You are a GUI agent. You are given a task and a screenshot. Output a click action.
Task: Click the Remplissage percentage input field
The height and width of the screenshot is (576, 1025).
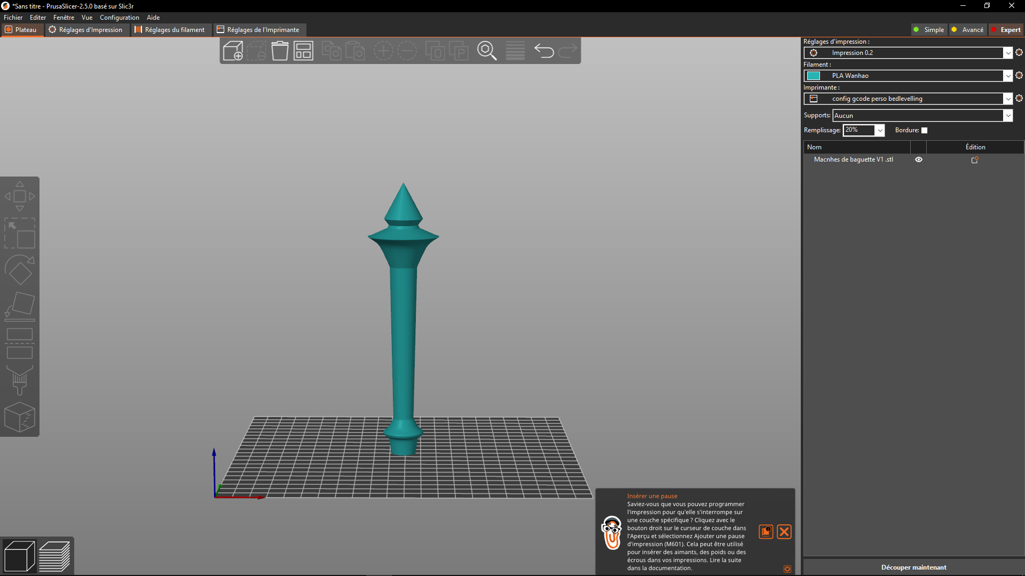[x=859, y=130]
